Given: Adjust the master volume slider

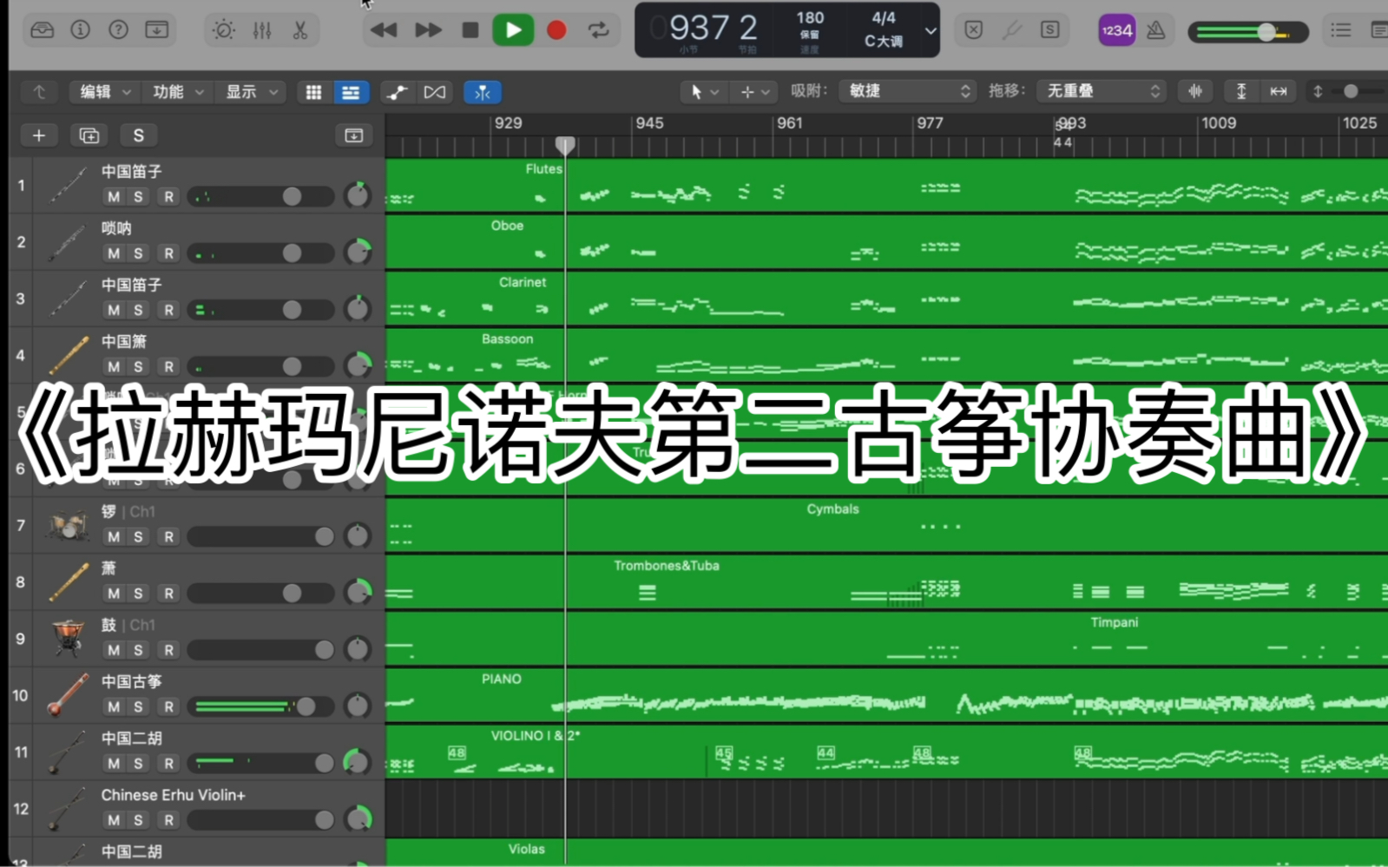Looking at the screenshot, I should [1248, 33].
